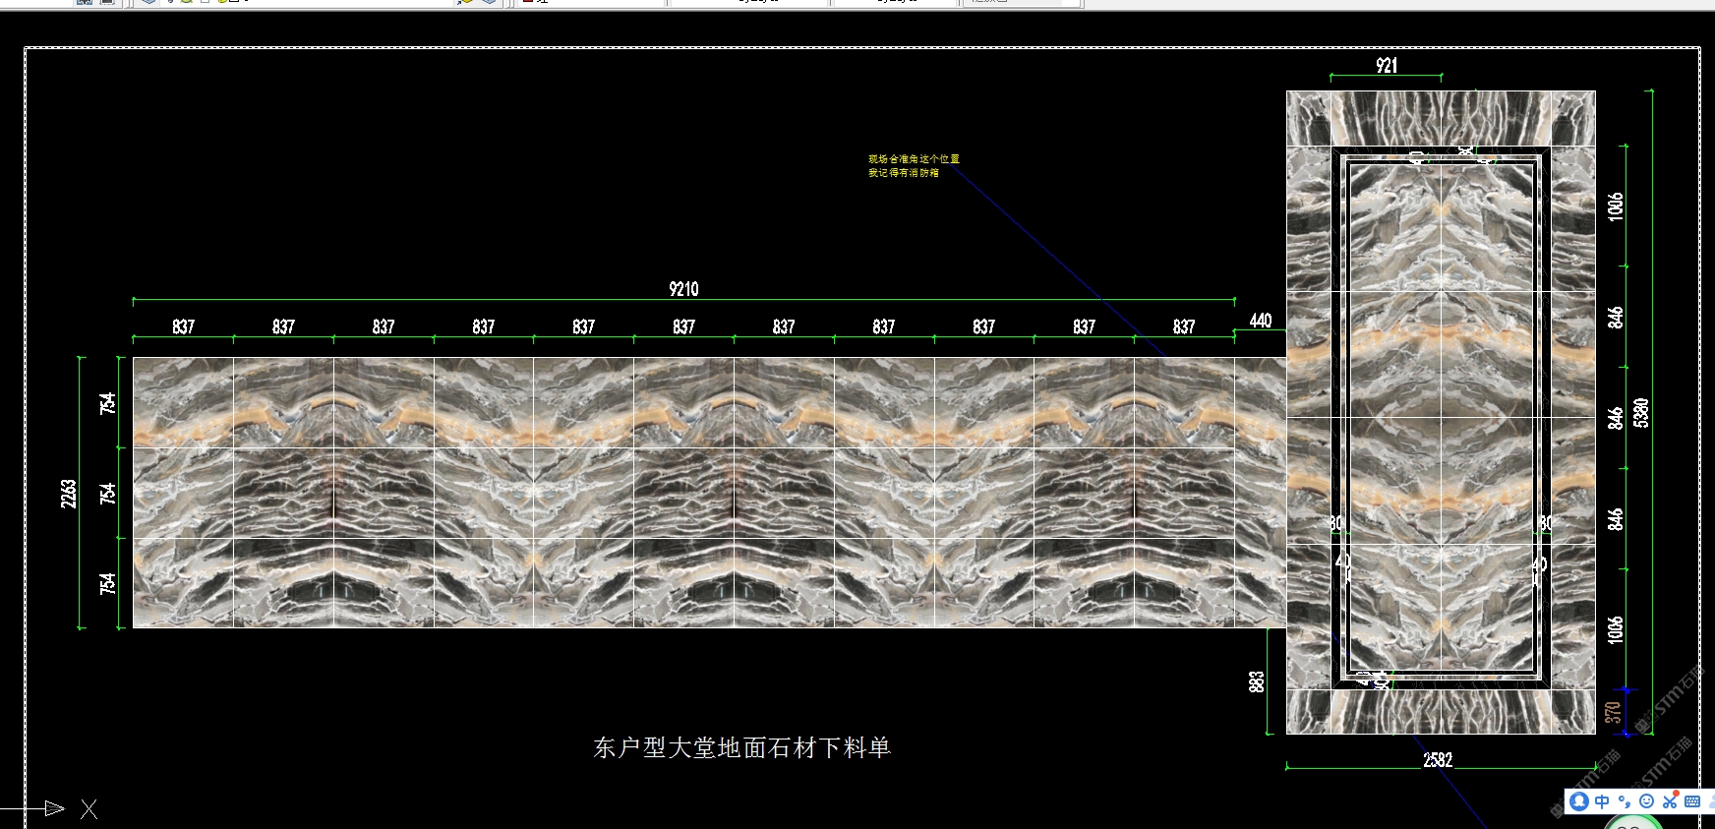The height and width of the screenshot is (829, 1715).
Task: Select the title text 东户型大堂地面石材下料单
Action: tap(741, 748)
